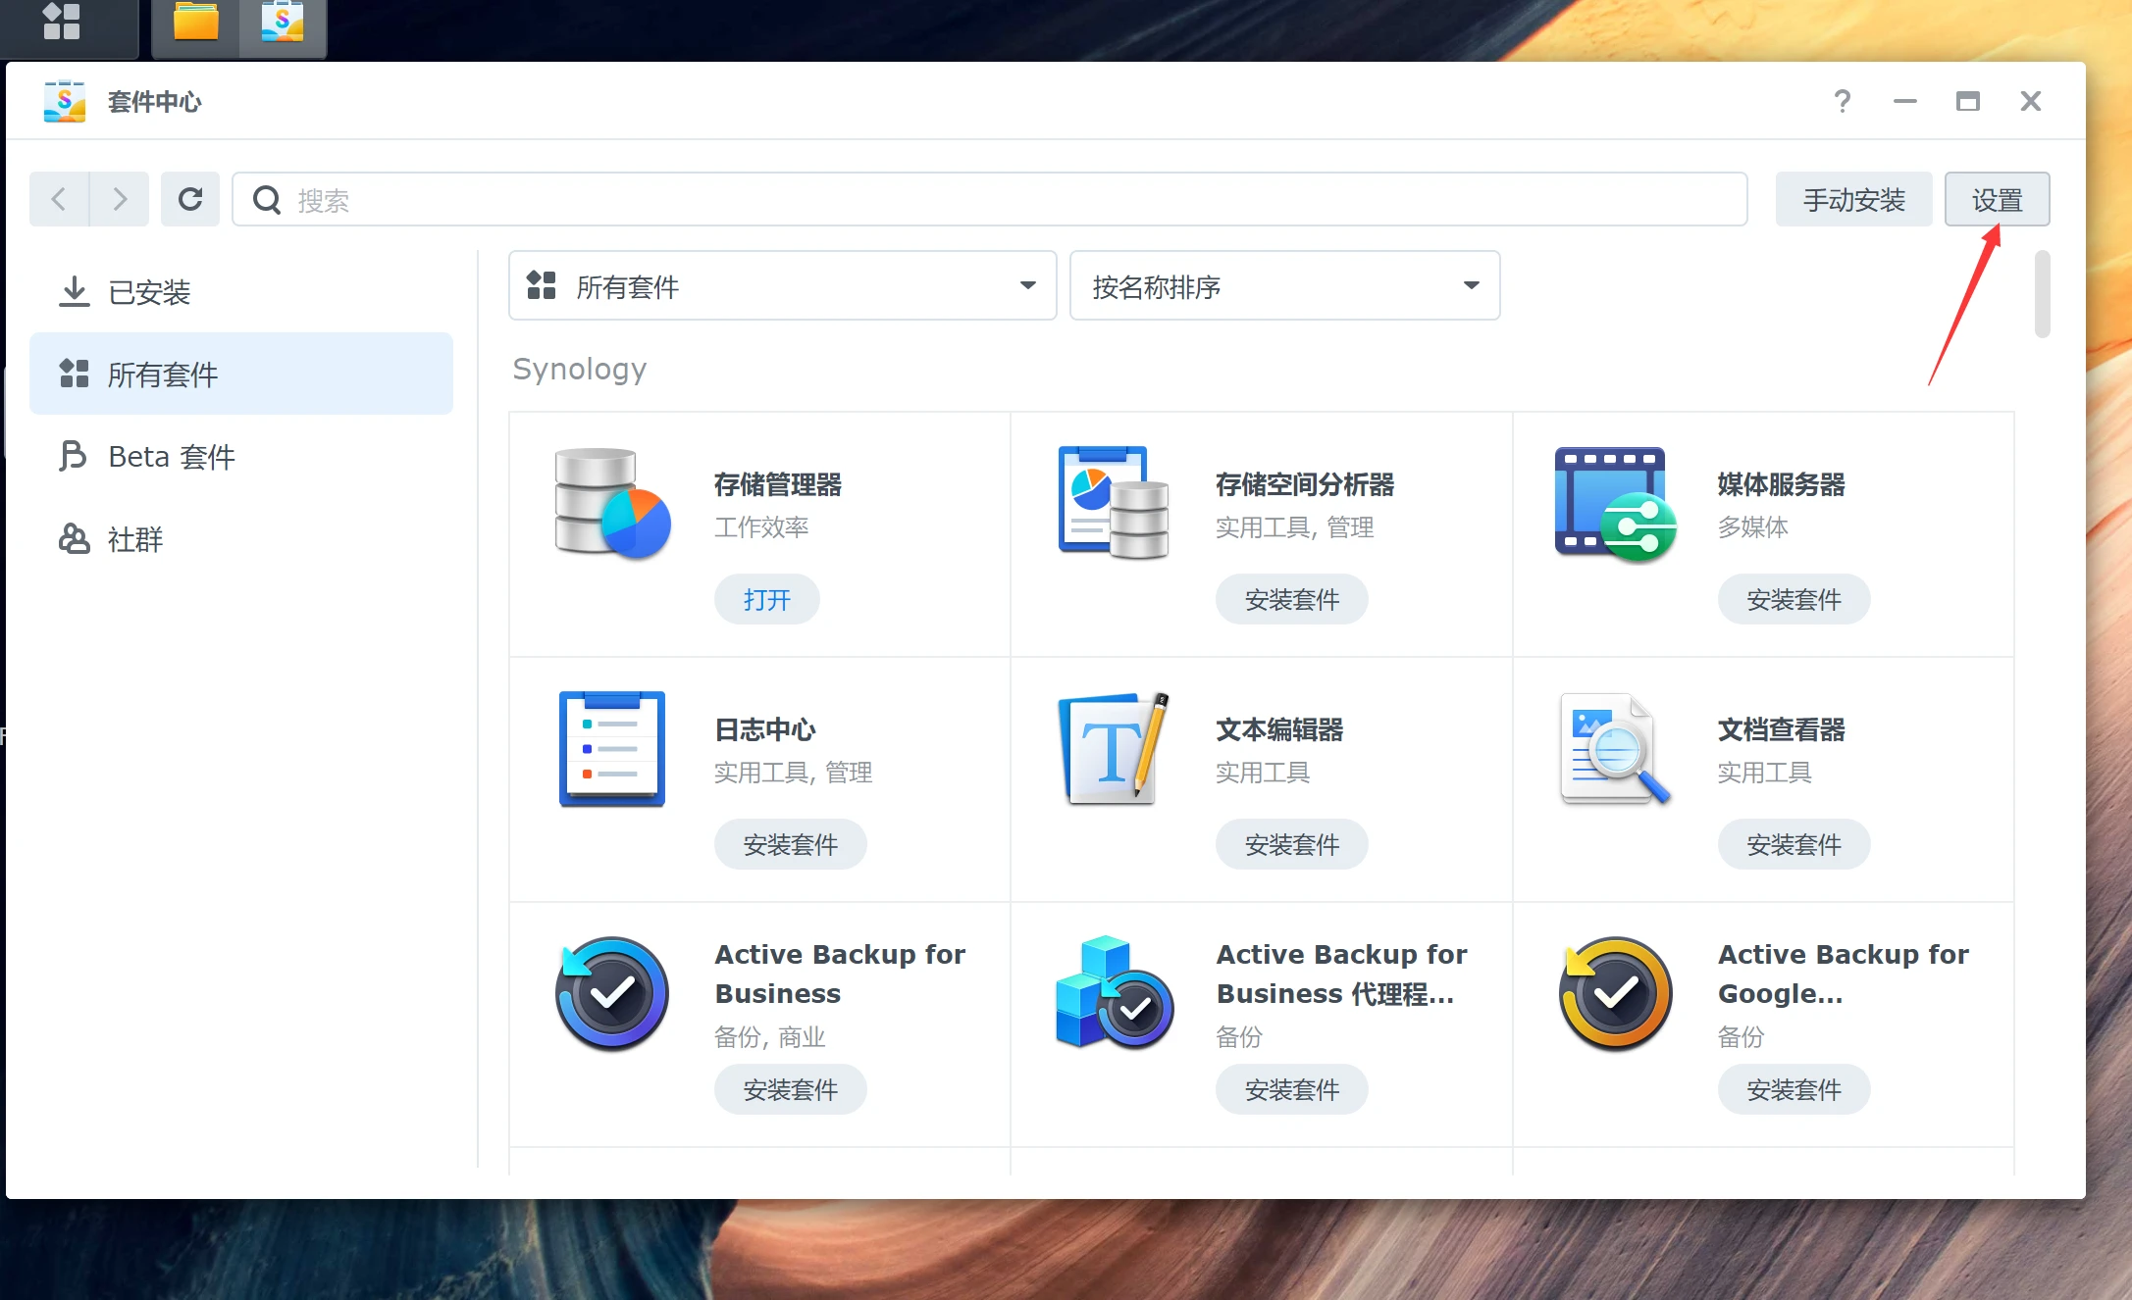Click the 社群 community icon
The image size is (2132, 1300).
click(x=74, y=538)
